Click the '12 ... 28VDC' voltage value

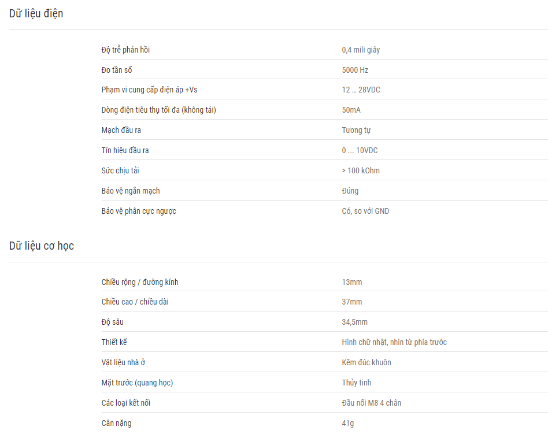pyautogui.click(x=361, y=90)
